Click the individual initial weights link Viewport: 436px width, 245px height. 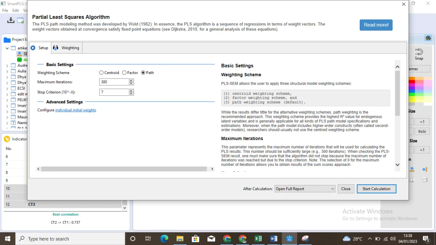click(x=76, y=110)
